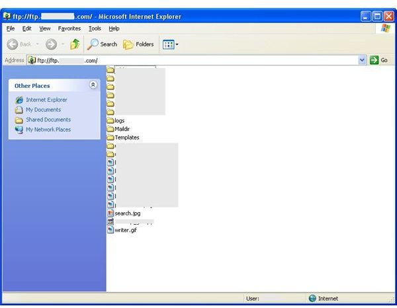Viewport: 397px width, 308px height.
Task: Open the Edit menu
Action: (x=27, y=28)
